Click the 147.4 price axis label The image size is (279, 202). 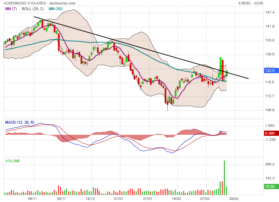(270, 13)
